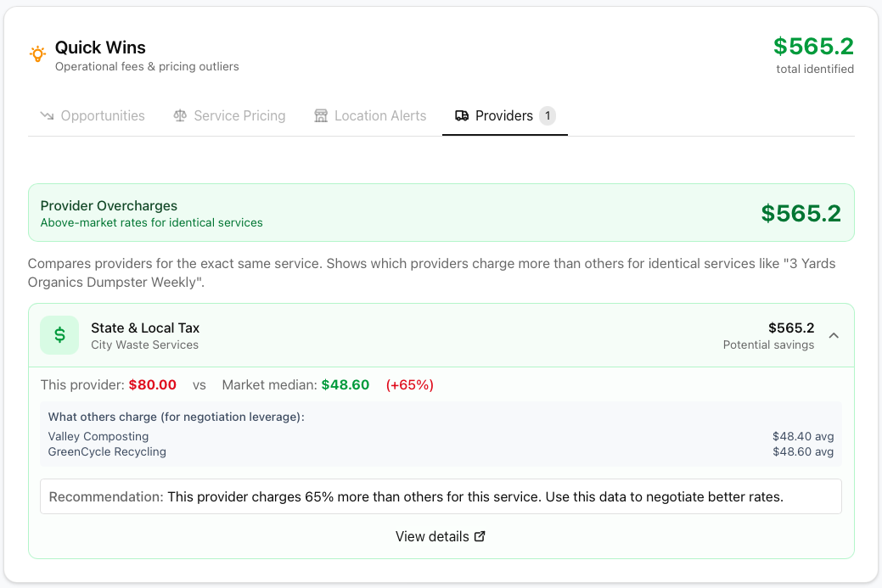Click the green $565.2 total identified value
The image size is (882, 588).
click(x=812, y=46)
